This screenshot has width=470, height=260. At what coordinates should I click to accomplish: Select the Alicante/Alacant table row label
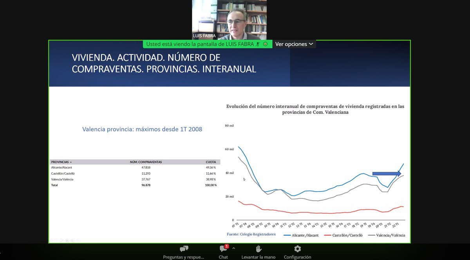[61, 167]
